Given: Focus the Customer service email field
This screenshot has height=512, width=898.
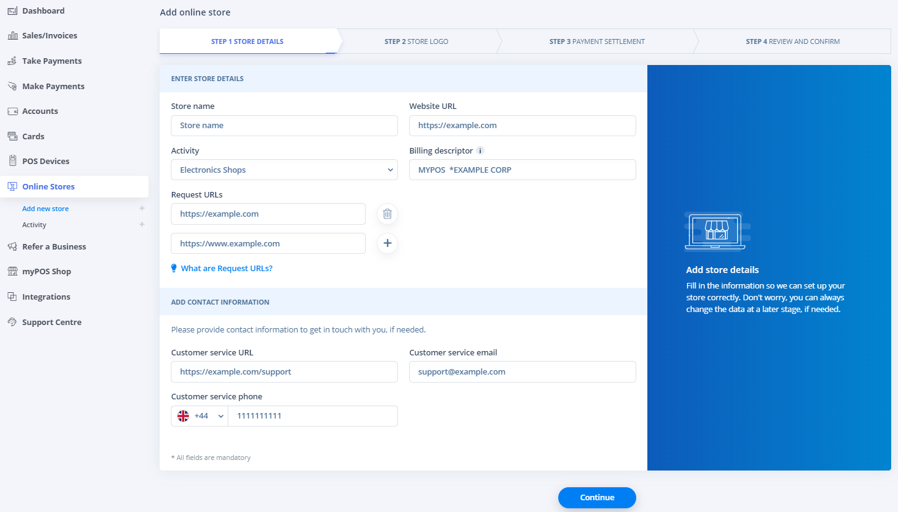Looking at the screenshot, I should point(522,372).
